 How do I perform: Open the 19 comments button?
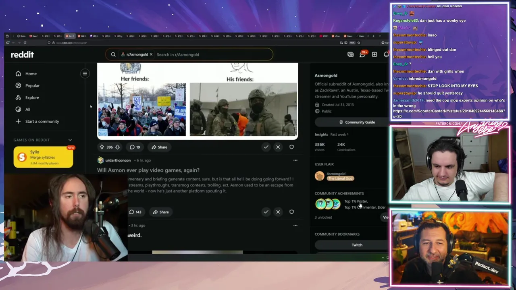[135, 147]
